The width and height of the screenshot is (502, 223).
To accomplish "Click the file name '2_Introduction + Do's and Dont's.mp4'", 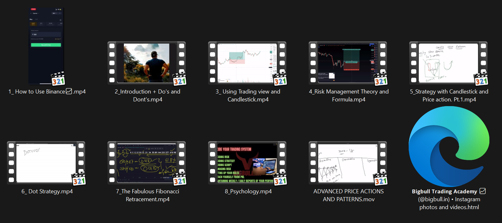I will click(x=147, y=95).
